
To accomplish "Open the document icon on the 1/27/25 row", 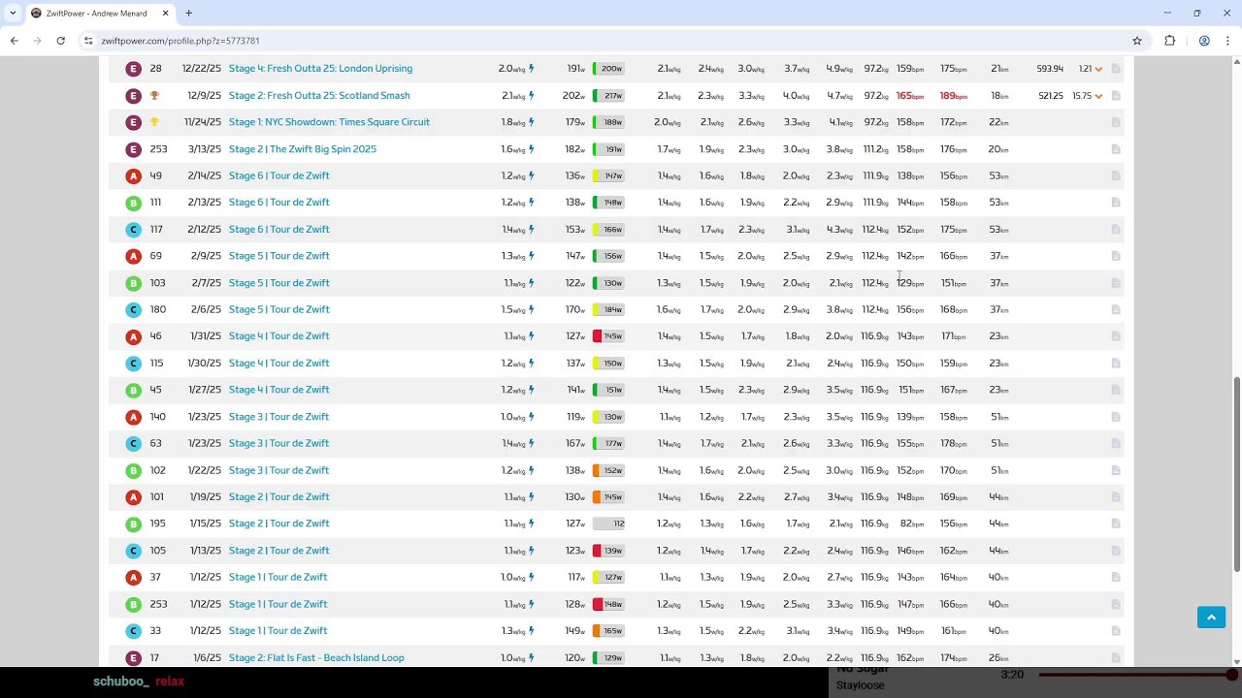I will tap(1116, 390).
